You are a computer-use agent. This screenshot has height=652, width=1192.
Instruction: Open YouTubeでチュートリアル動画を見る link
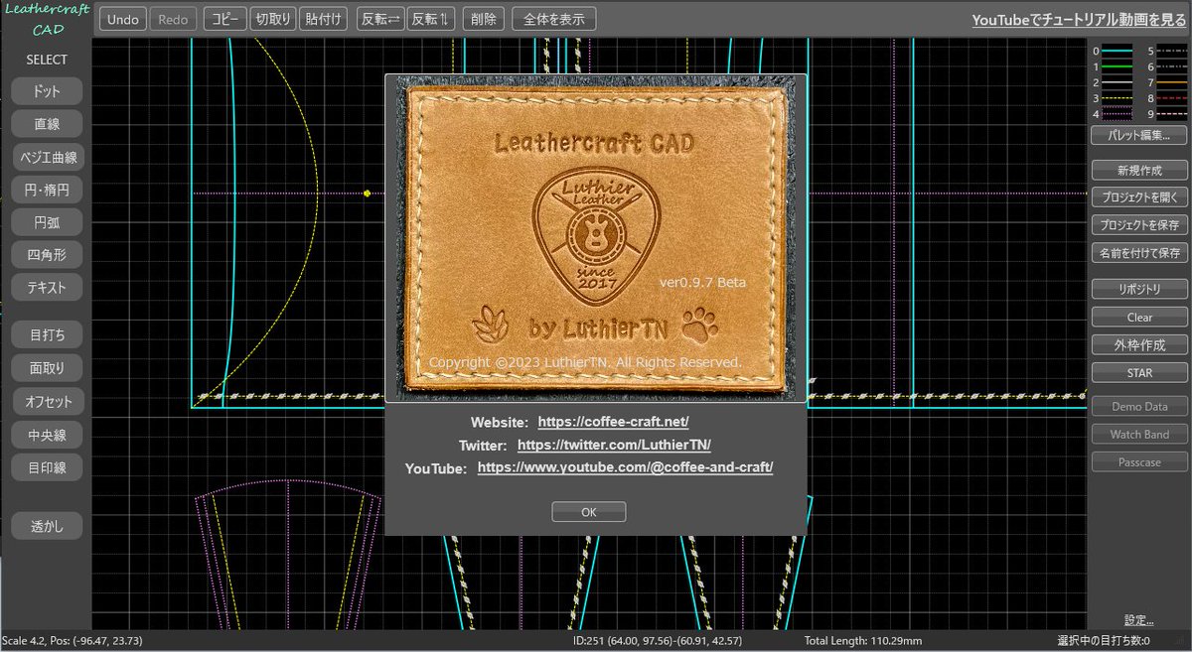click(1080, 20)
